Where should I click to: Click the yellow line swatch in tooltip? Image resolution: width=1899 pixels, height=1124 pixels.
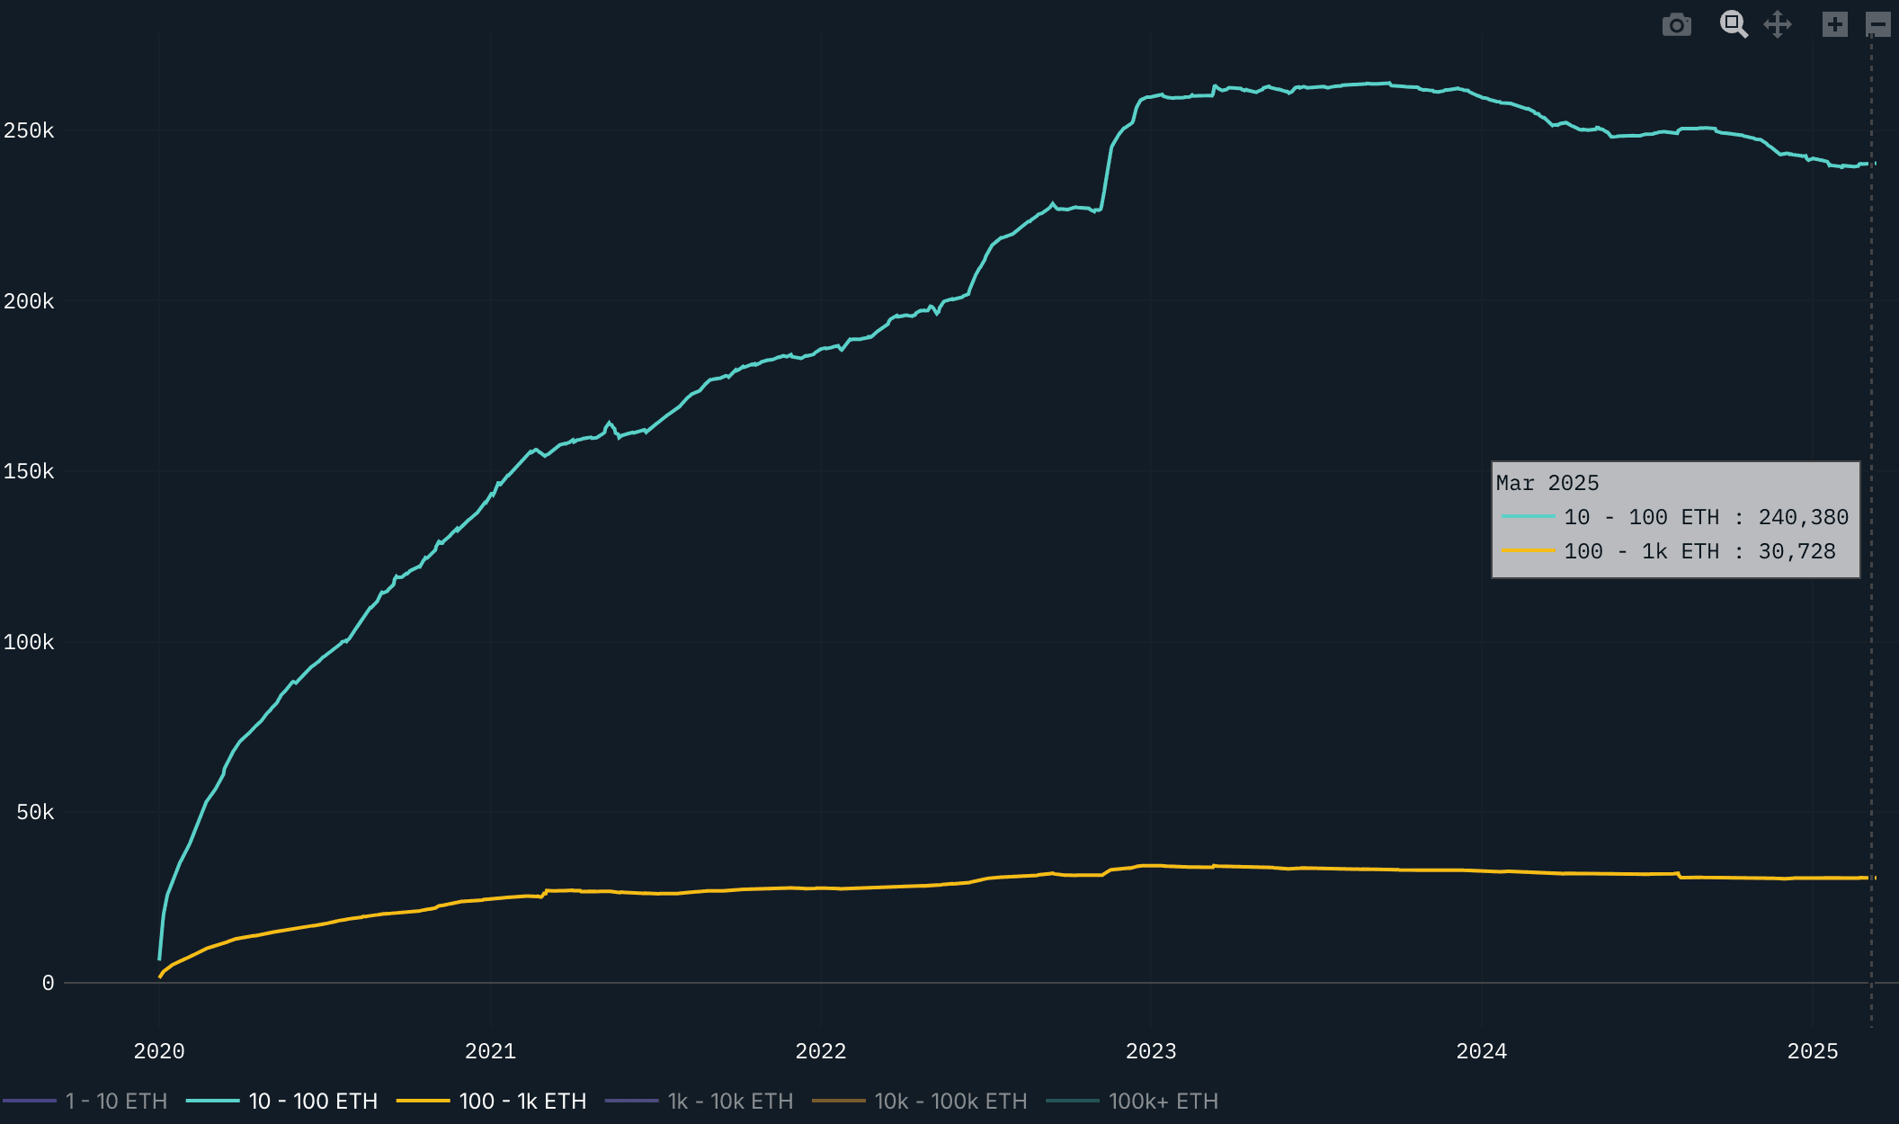(1528, 550)
